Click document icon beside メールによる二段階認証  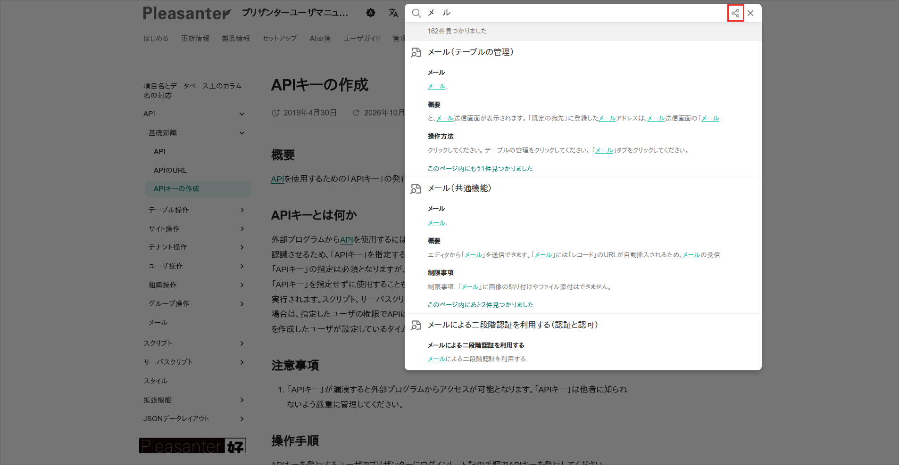(416, 325)
